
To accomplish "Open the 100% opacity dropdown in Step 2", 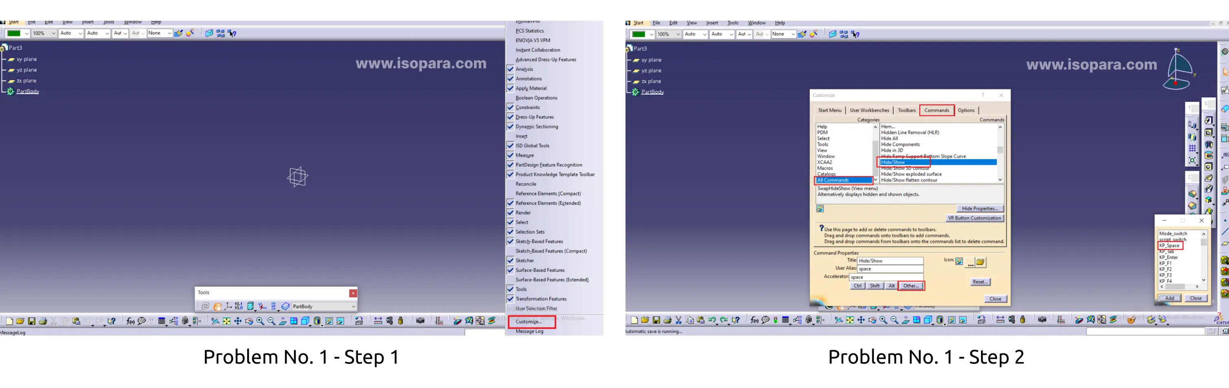I will pos(678,34).
